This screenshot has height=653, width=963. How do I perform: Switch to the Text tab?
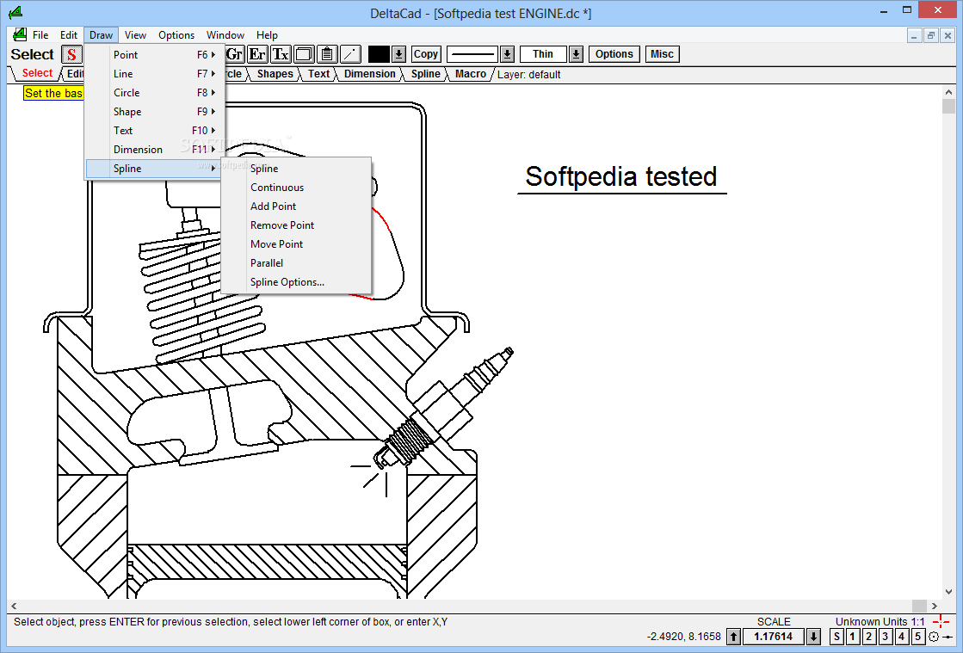(x=318, y=74)
